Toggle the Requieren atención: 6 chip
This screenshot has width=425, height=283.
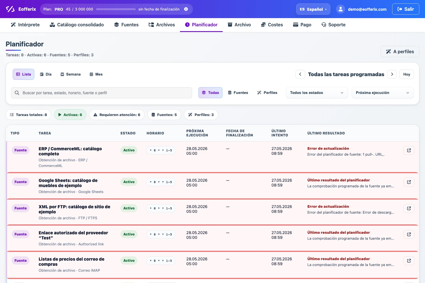117,115
